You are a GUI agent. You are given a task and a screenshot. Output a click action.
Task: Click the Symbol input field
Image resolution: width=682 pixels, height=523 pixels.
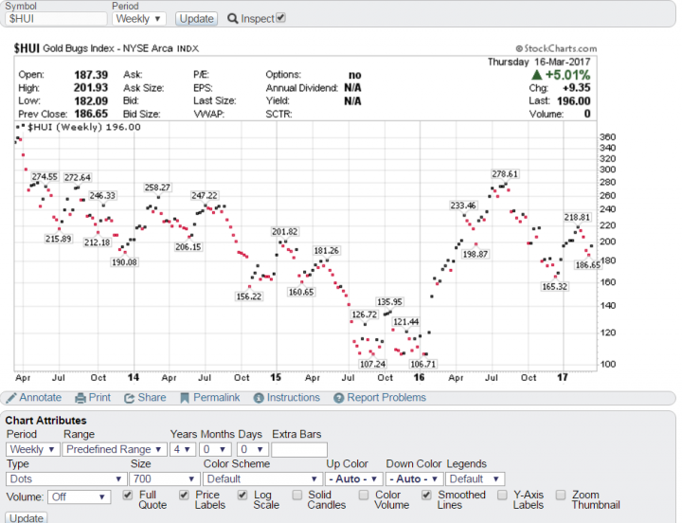pyautogui.click(x=55, y=19)
